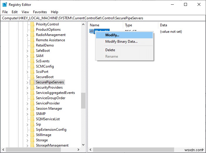Click the StillImage folder icon
Screen dimensions: 206x153
pos(32,135)
